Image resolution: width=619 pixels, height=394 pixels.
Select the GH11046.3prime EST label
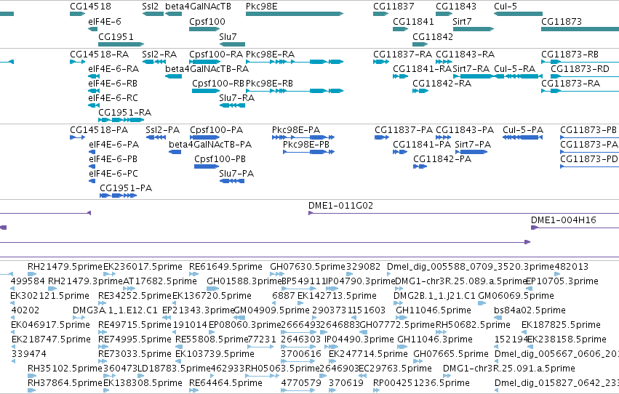435,339
